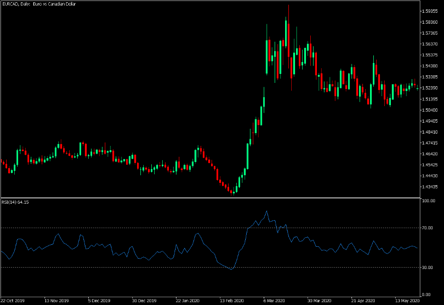
Task: Select the 30 Mar 2020 date label
Action: coord(320,301)
